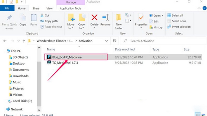
Task: Sort files by the Type column
Action: (156, 49)
